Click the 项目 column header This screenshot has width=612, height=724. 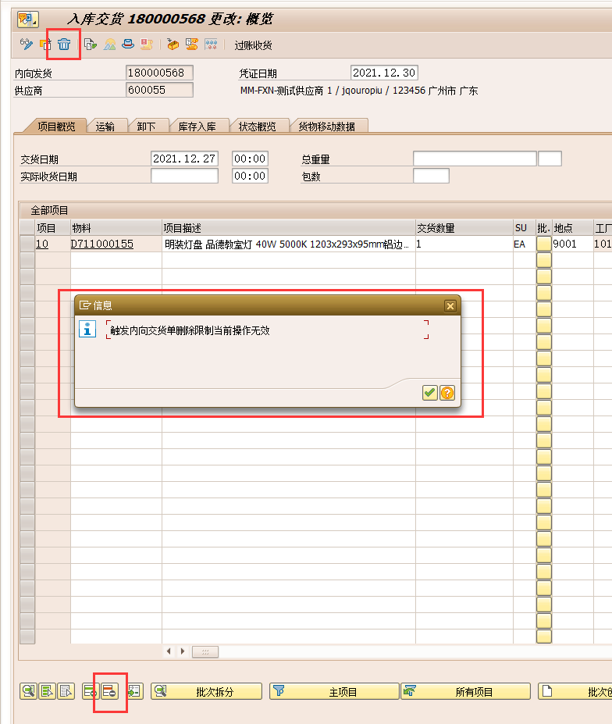[52, 227]
